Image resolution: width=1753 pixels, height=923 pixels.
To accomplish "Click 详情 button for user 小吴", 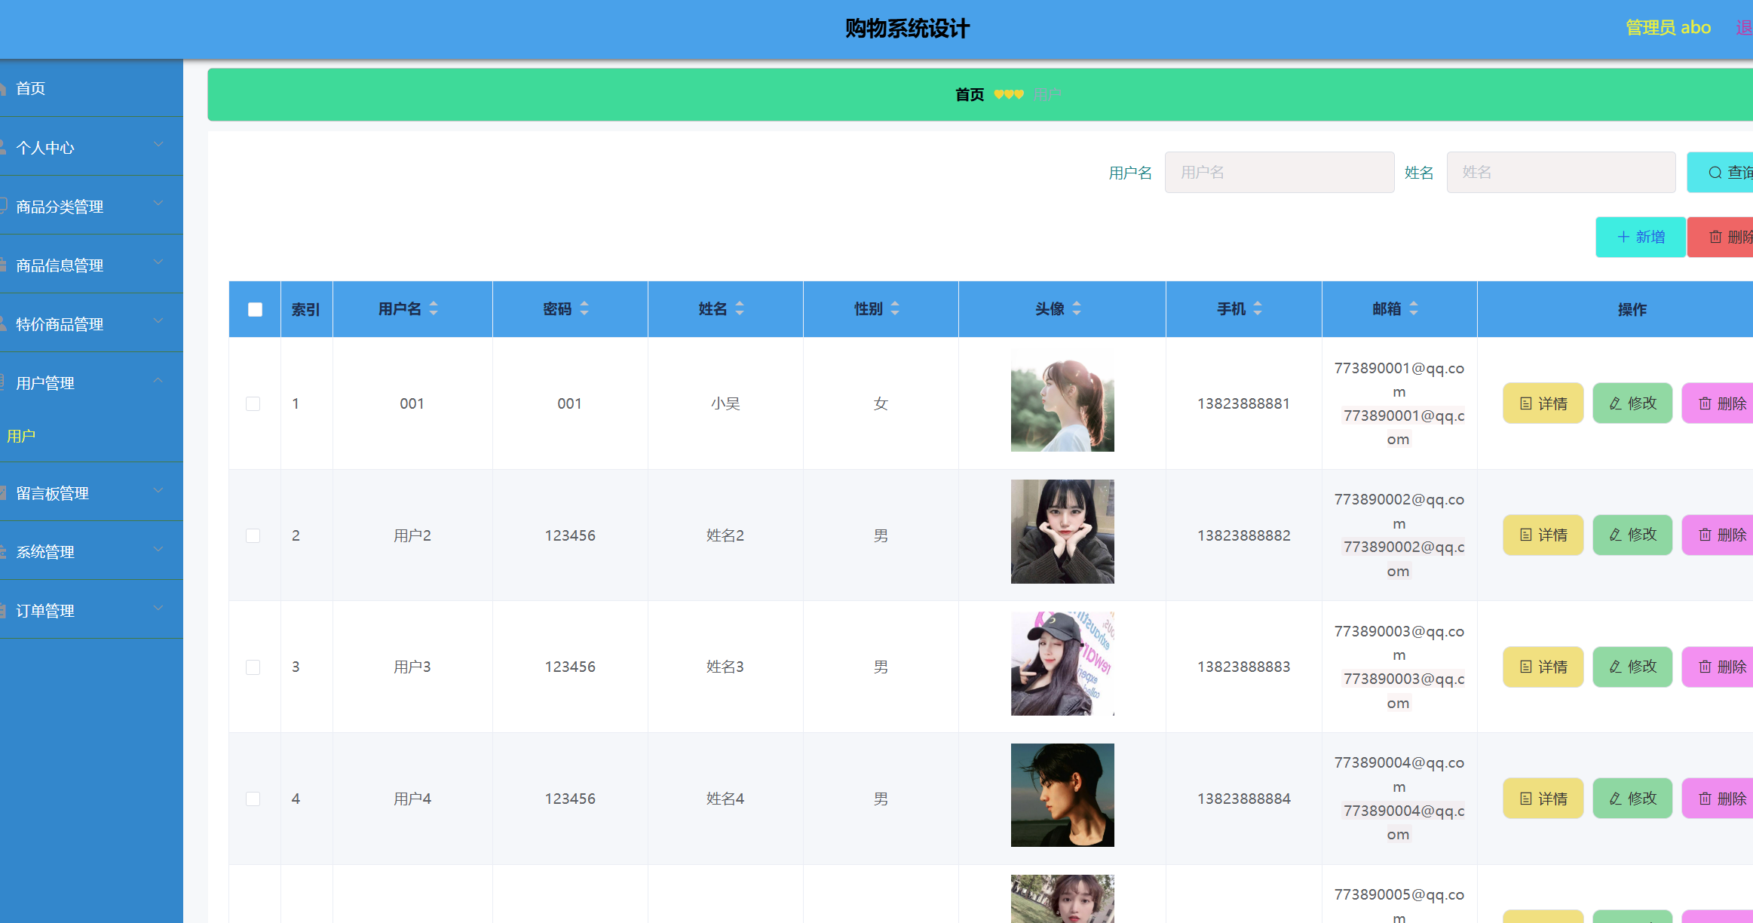I will [1543, 403].
